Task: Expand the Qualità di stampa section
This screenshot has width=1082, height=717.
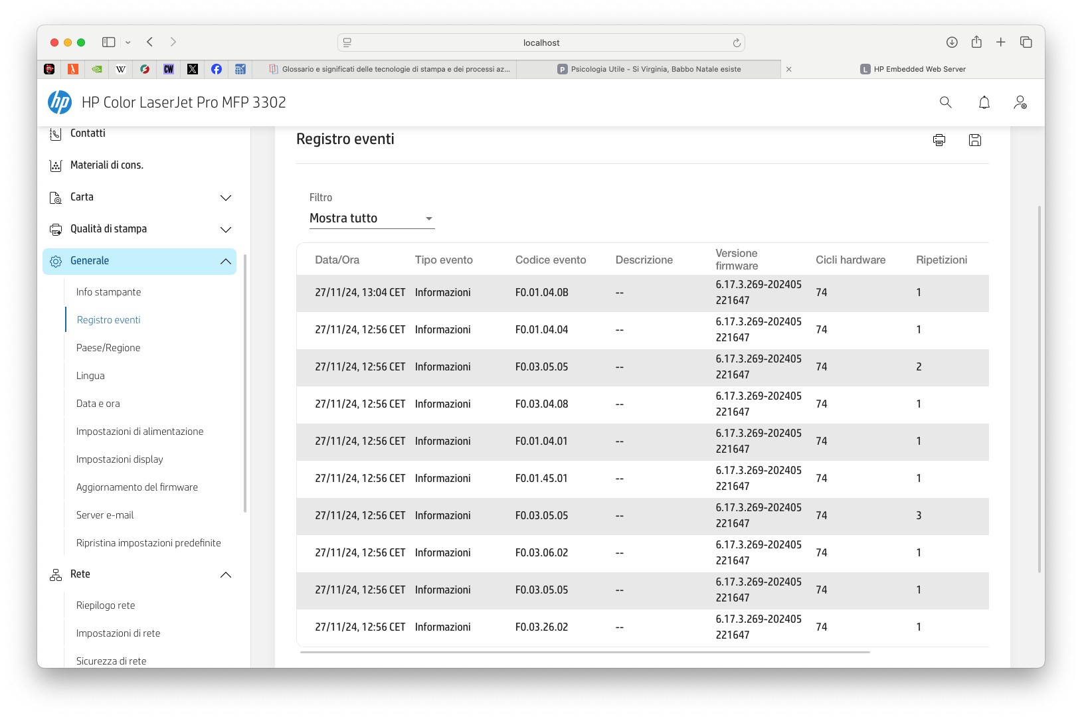Action: coord(225,230)
